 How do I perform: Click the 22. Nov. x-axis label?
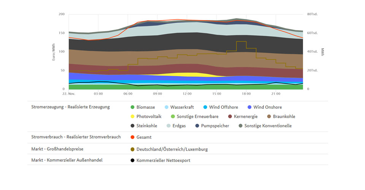[69, 94]
